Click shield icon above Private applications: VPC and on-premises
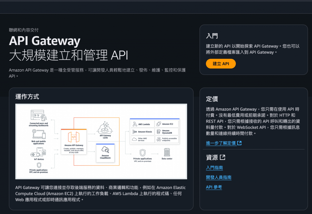312x214 pixels. point(39,165)
